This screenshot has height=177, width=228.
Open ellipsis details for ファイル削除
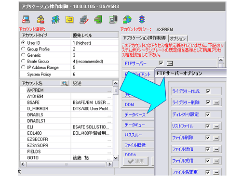coord(216,138)
